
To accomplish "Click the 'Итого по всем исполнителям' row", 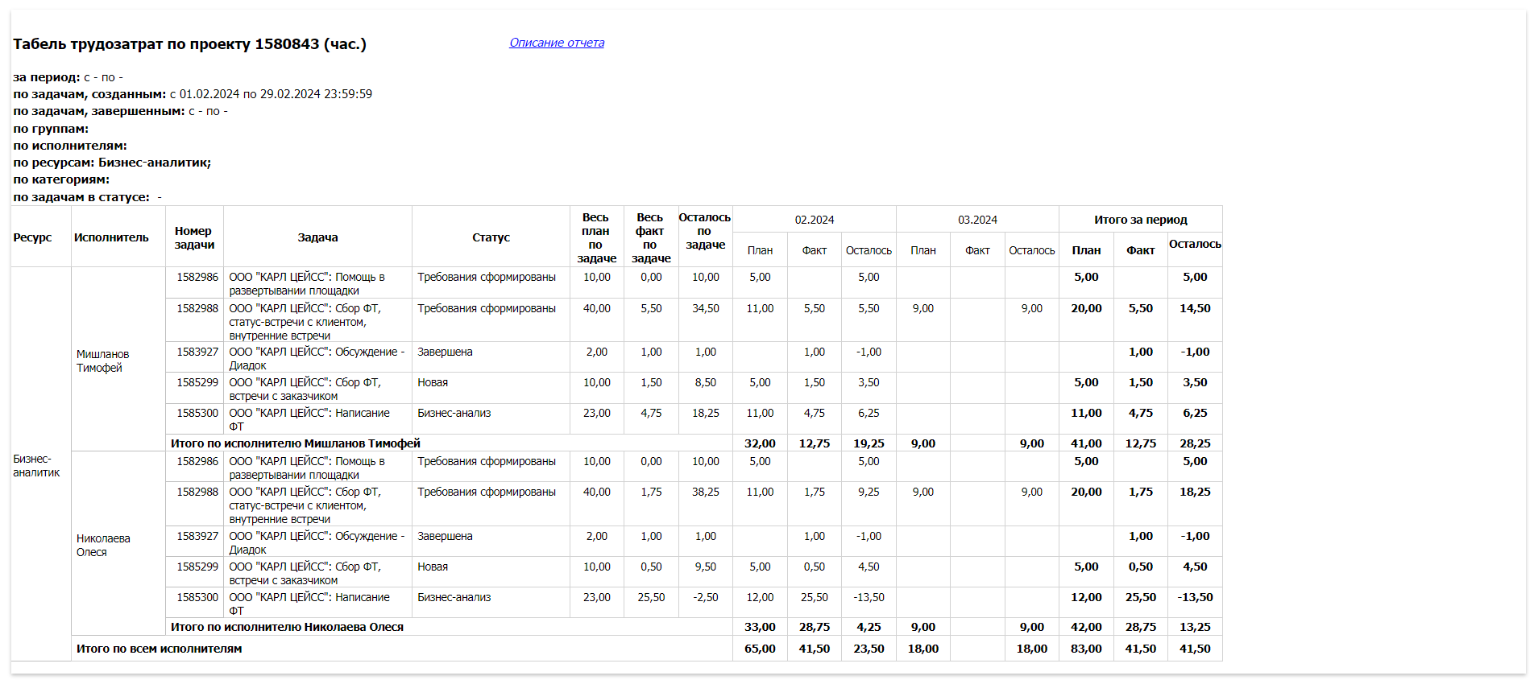I will (x=647, y=649).
